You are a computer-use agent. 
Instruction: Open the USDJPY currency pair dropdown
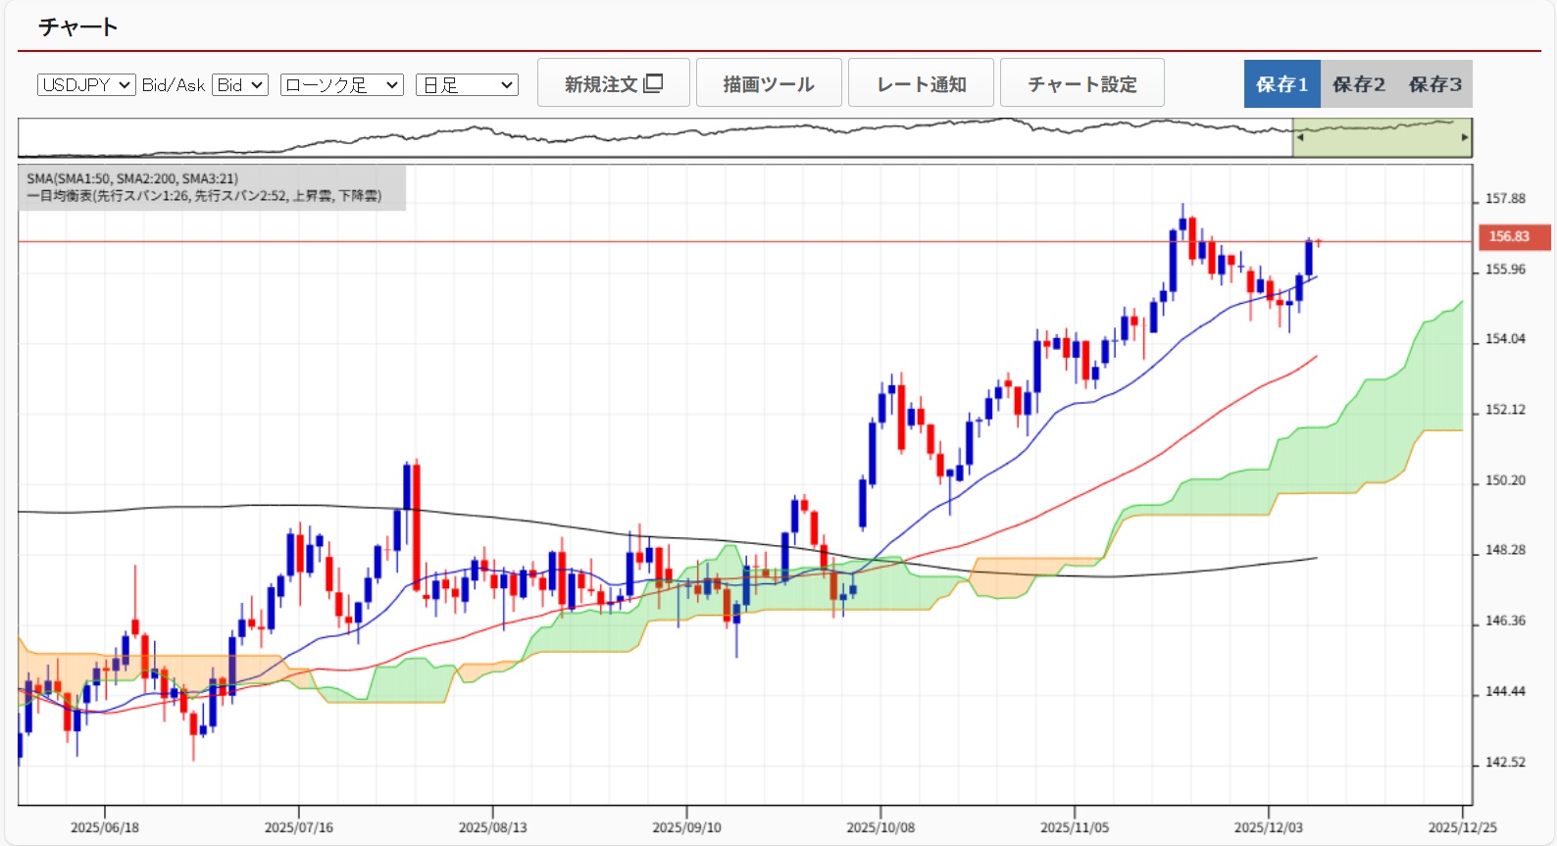coord(86,85)
